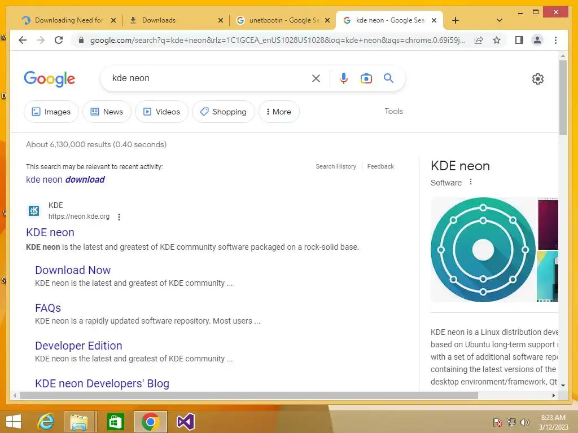
Task: Click the vertical scrollbar down arrow
Action: [x=563, y=386]
